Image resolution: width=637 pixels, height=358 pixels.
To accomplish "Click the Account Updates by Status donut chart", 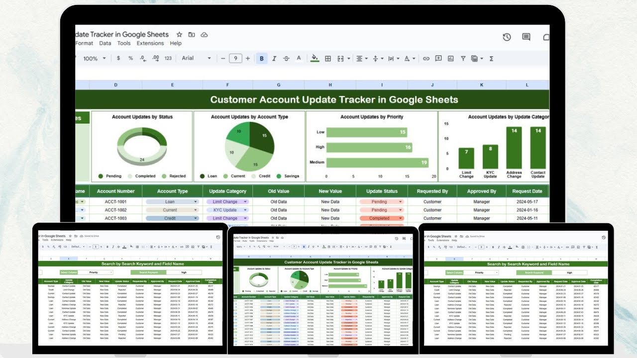I will (142, 147).
